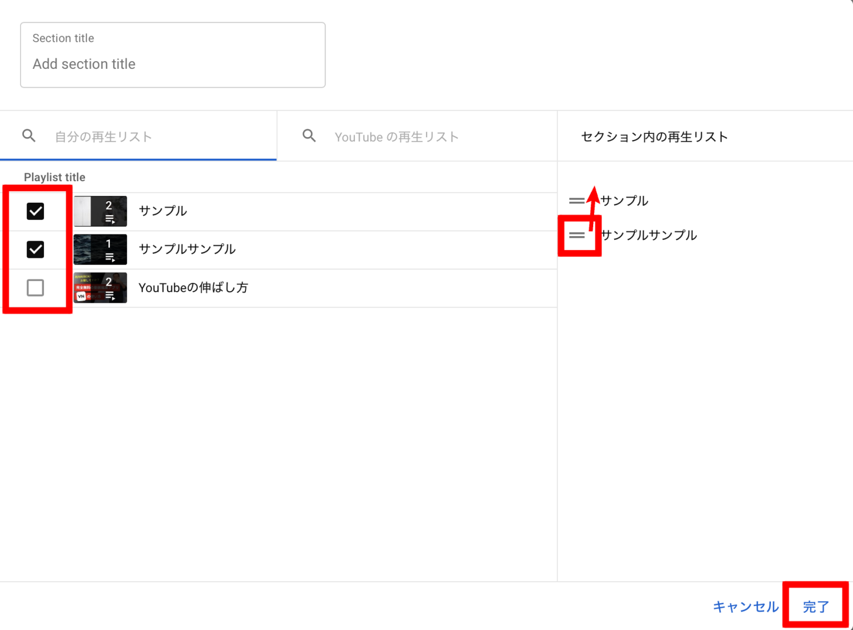Viewport: 853px width, 630px height.
Task: Focus the Section title input field
Action: [173, 63]
